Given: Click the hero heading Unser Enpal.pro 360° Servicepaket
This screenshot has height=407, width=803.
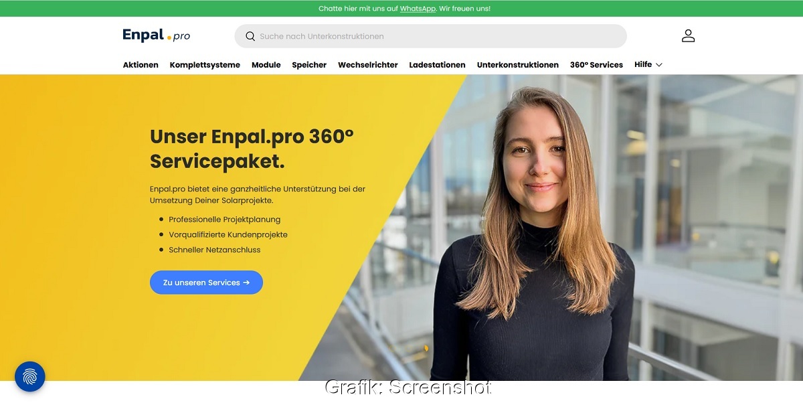Looking at the screenshot, I should pyautogui.click(x=252, y=149).
